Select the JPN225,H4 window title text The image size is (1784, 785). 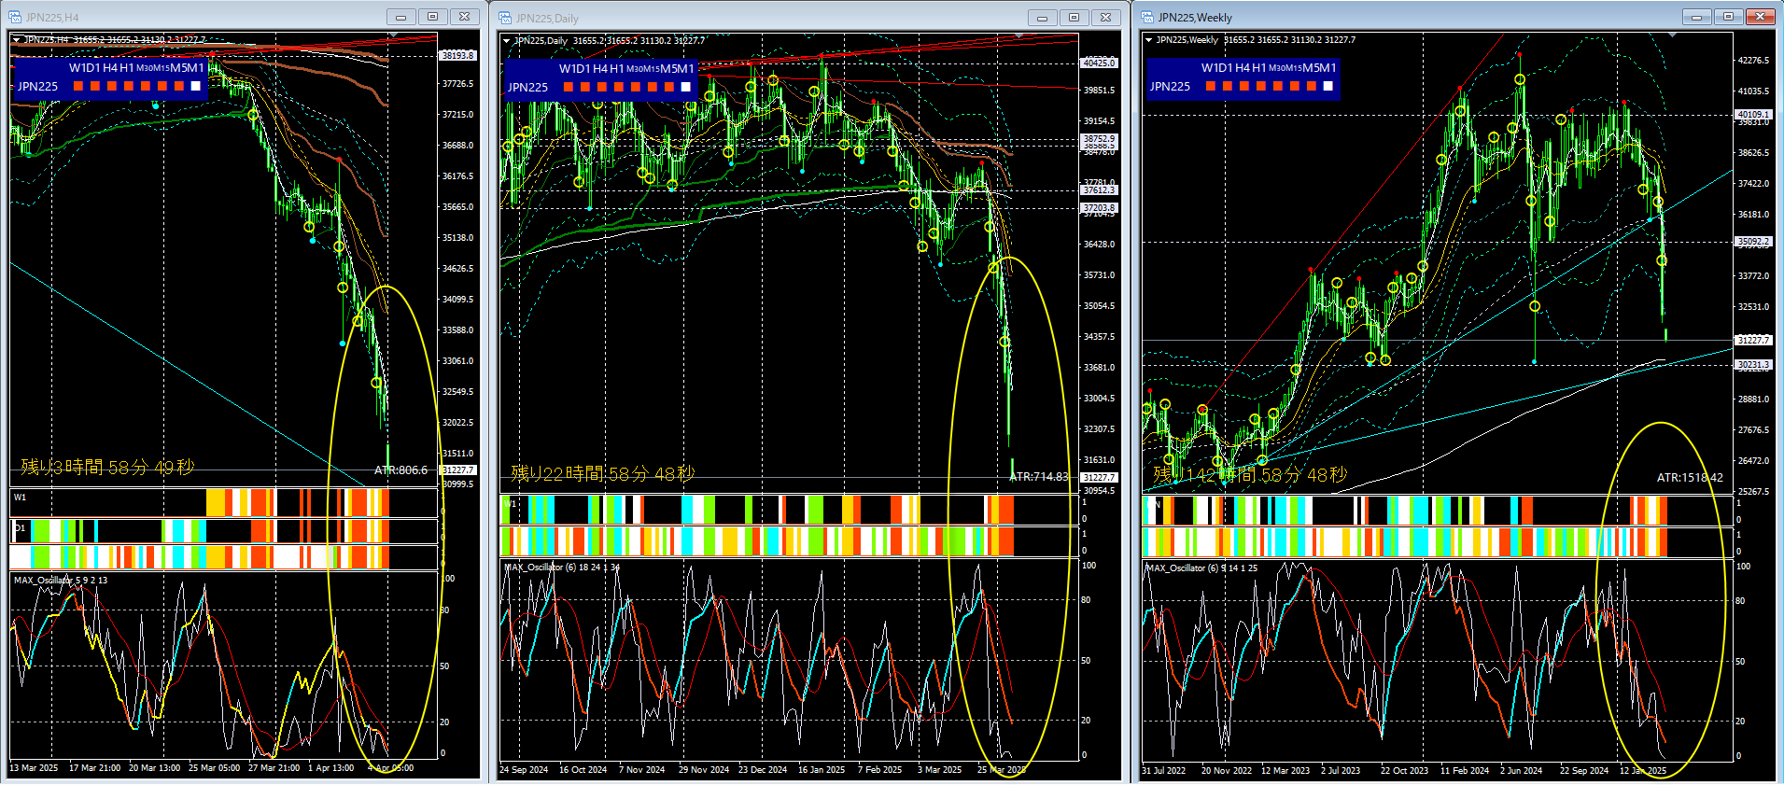(x=52, y=18)
